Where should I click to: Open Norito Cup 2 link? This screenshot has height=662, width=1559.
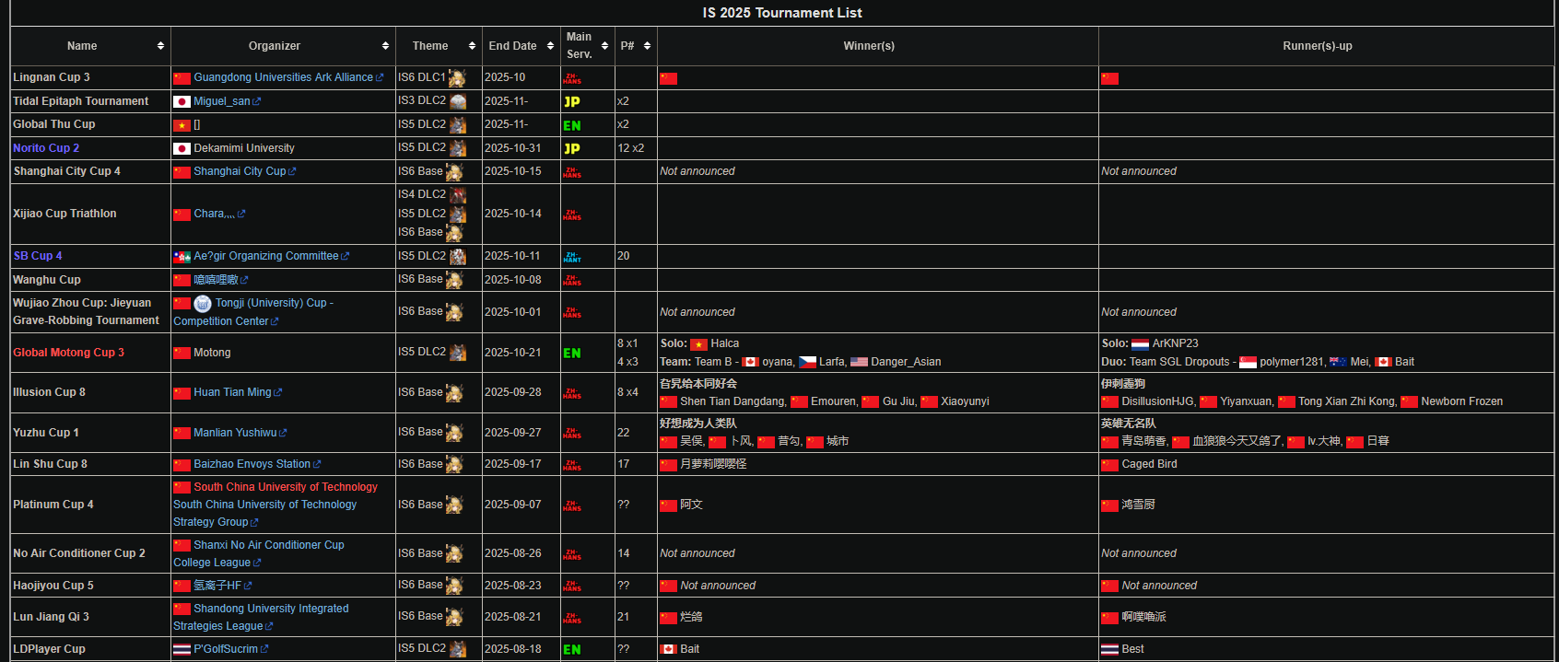pyautogui.click(x=46, y=148)
